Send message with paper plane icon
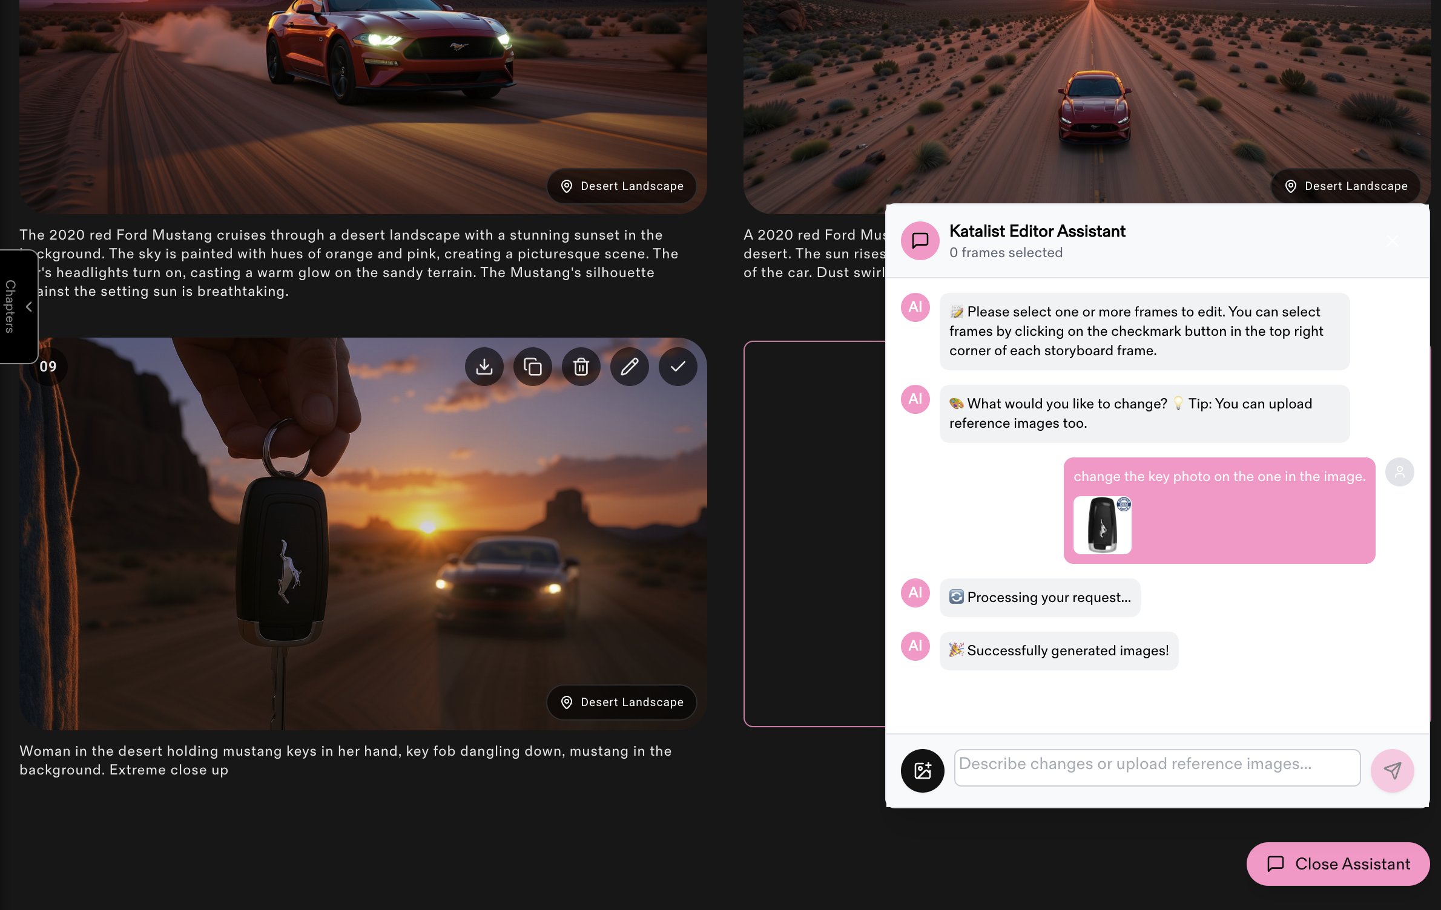1441x910 pixels. [1392, 770]
